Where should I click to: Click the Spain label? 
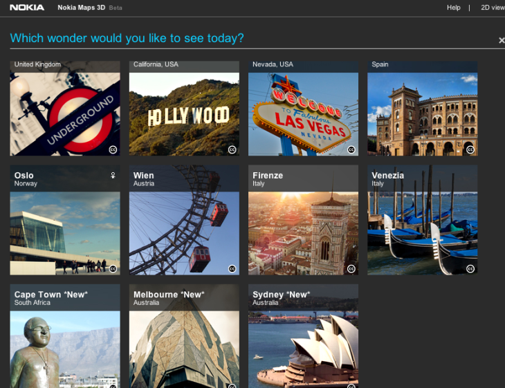[380, 64]
